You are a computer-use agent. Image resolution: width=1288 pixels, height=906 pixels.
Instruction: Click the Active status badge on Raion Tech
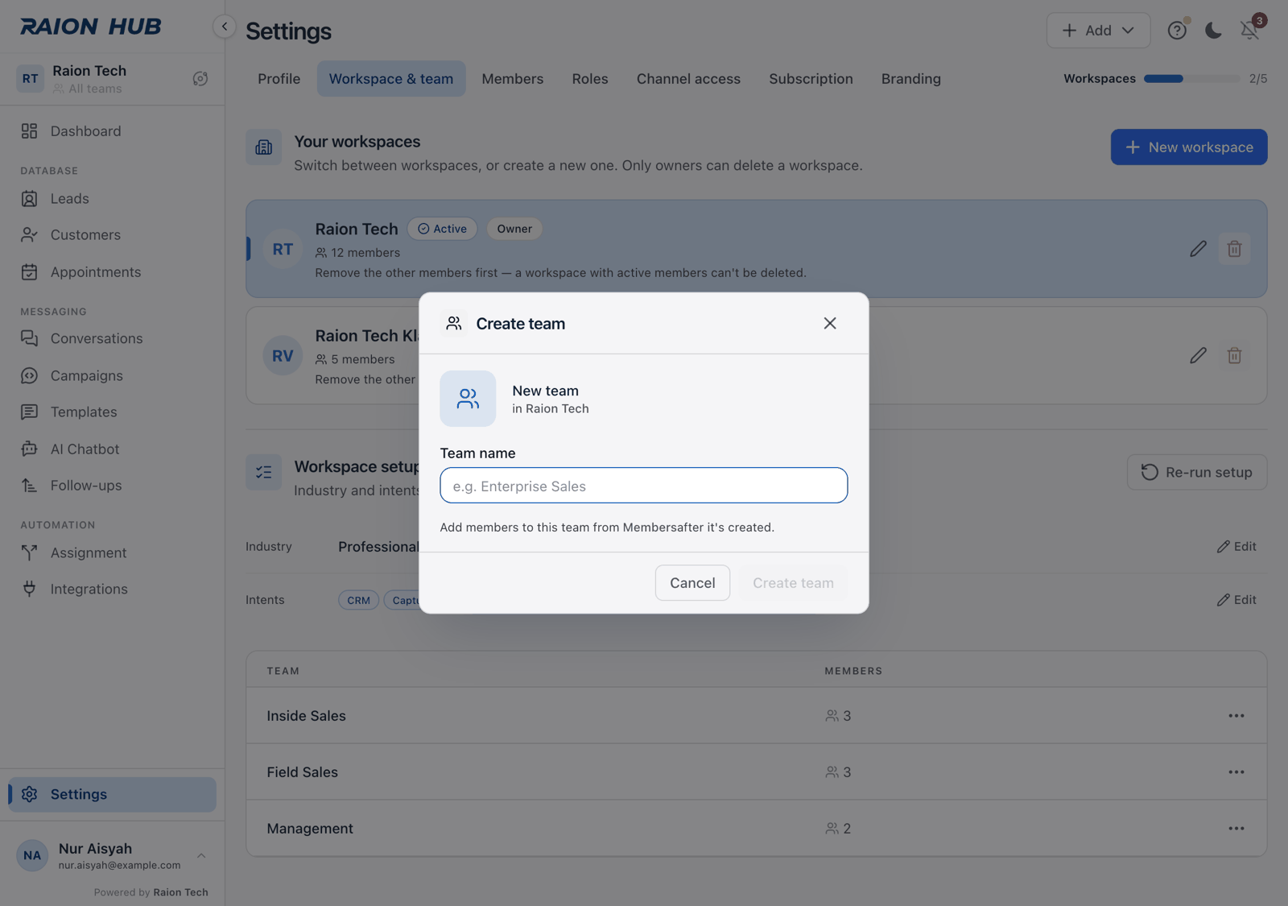click(x=442, y=229)
